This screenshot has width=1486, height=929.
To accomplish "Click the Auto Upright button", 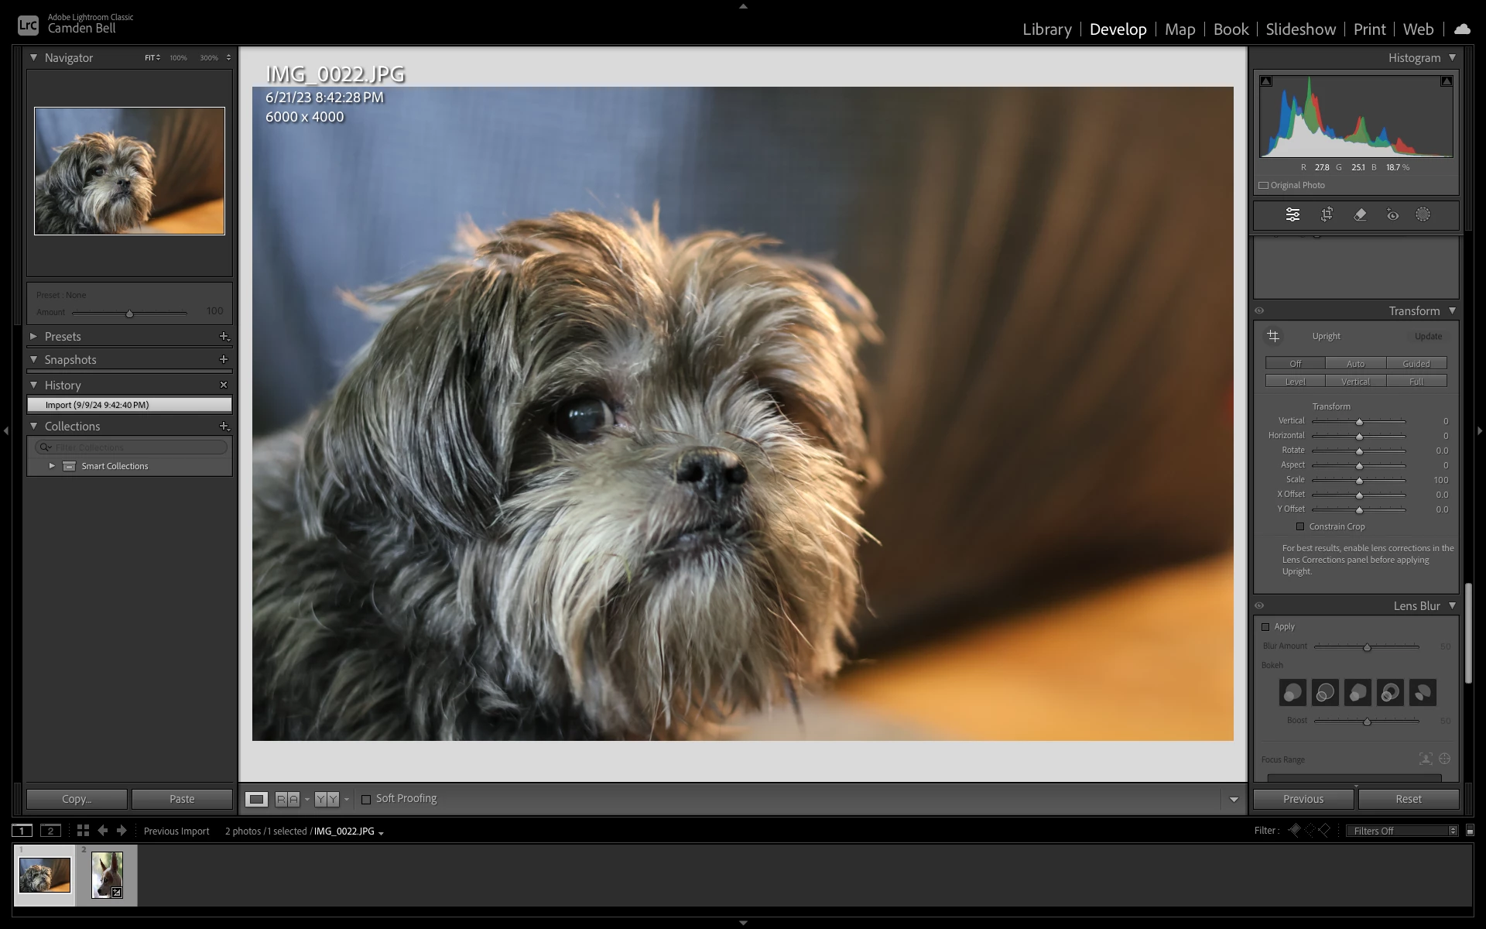I will pyautogui.click(x=1355, y=364).
